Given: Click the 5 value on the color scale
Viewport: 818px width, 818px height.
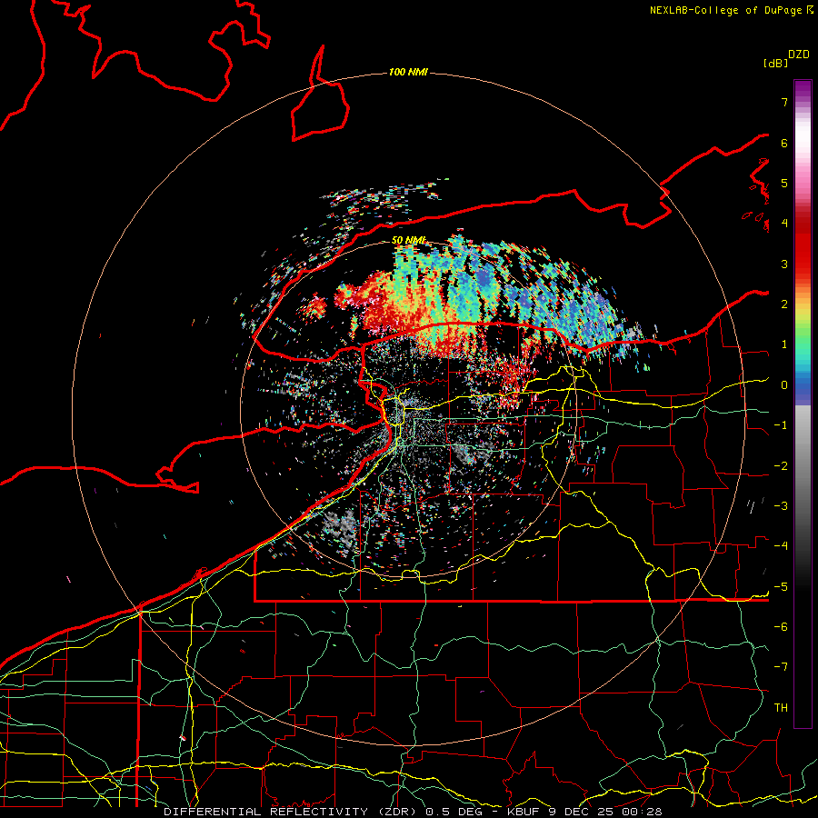Looking at the screenshot, I should click(x=784, y=183).
